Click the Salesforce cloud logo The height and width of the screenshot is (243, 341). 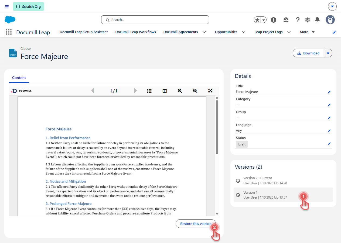click(x=10, y=20)
